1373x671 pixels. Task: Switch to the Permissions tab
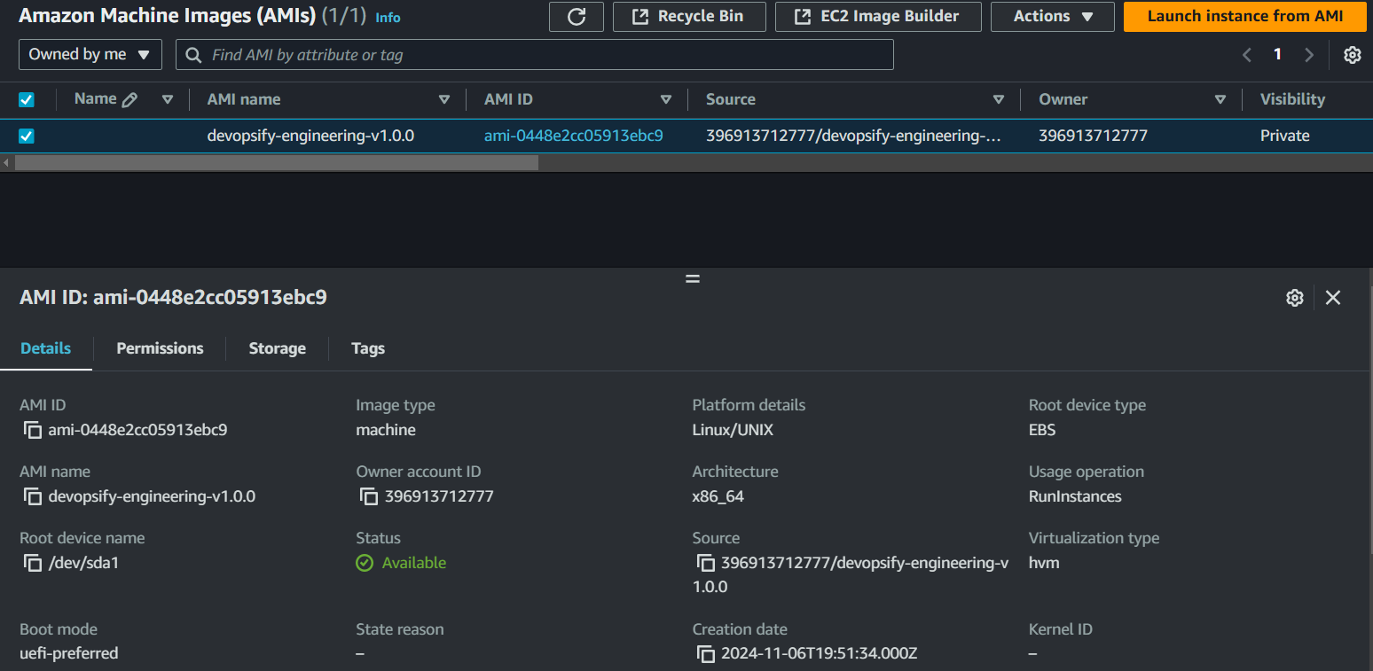[x=160, y=348]
